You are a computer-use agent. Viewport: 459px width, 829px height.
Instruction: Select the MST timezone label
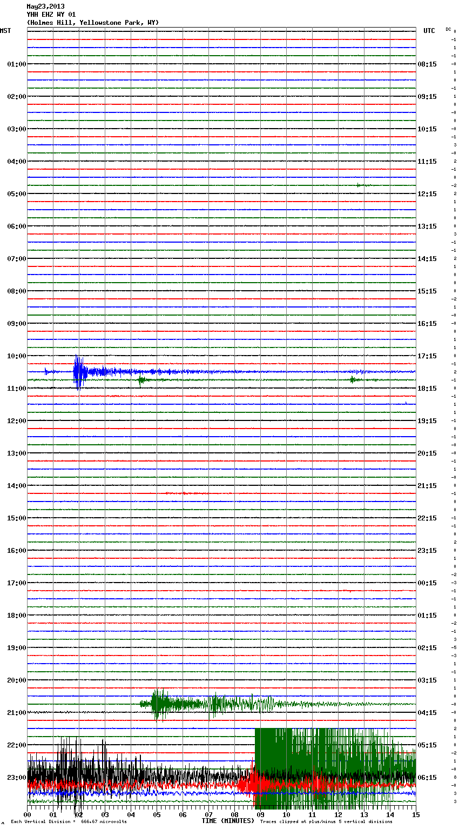pos(5,31)
